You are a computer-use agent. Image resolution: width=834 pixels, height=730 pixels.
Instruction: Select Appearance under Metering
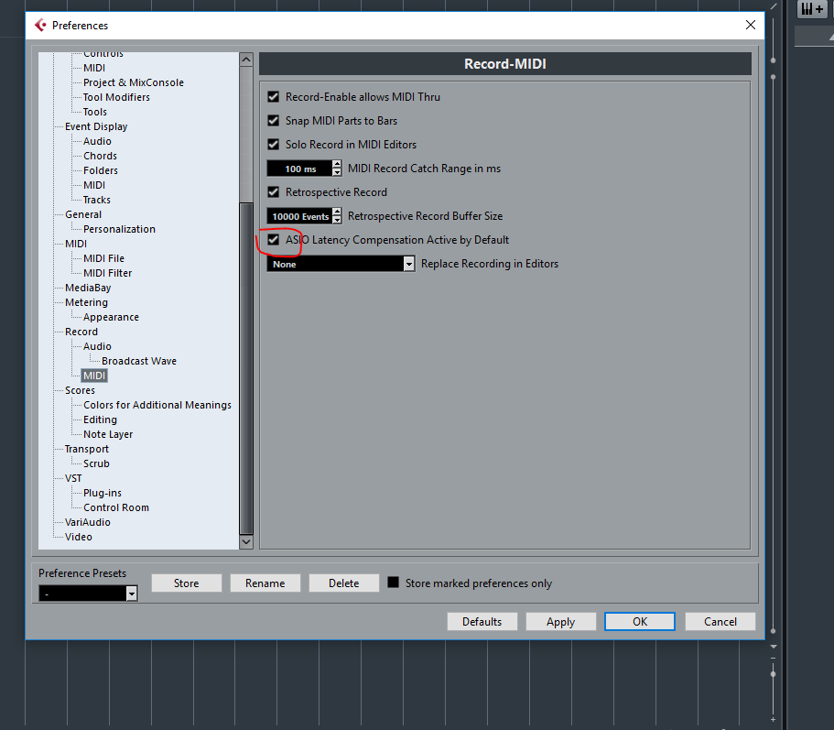point(111,317)
